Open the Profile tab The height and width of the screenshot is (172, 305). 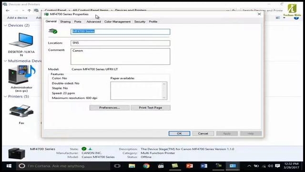tap(153, 21)
